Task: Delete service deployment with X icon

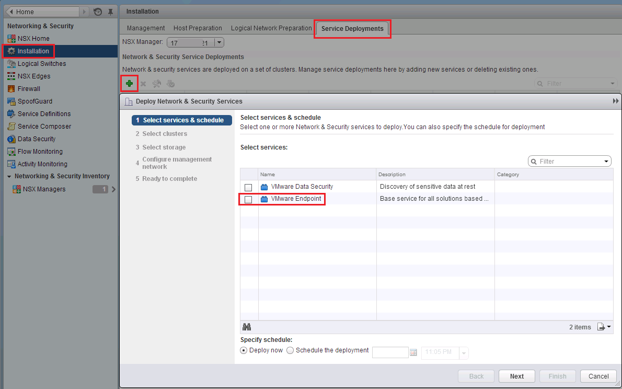Action: point(143,84)
